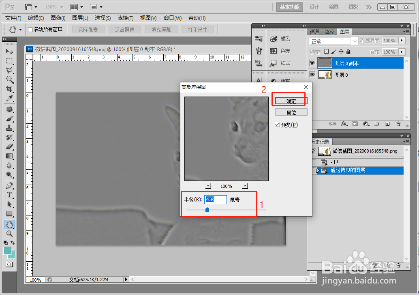This screenshot has height=295, width=419.
Task: Zoom out dialog preview with minus
Action: (x=208, y=186)
